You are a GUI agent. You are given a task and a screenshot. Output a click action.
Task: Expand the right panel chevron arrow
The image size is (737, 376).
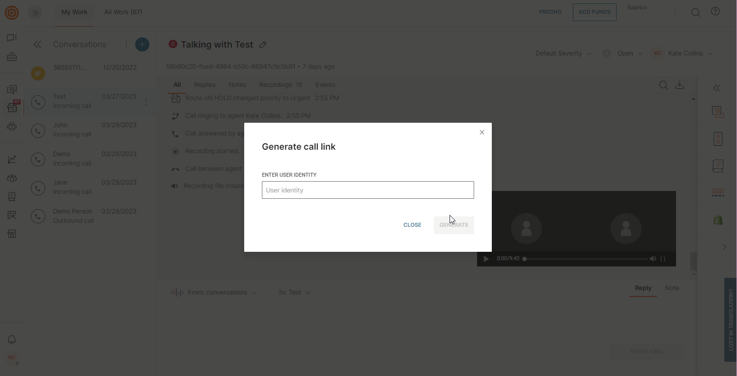tap(724, 247)
